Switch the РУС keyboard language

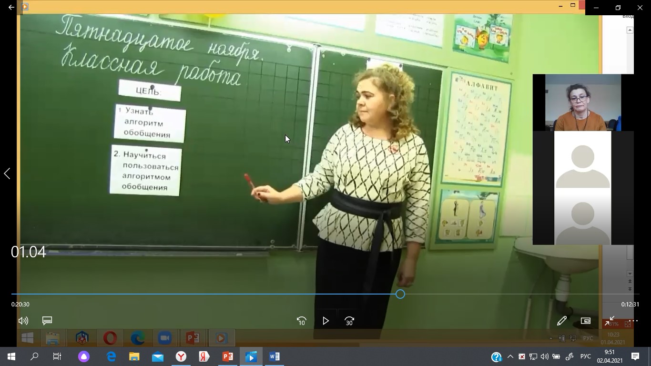point(585,356)
